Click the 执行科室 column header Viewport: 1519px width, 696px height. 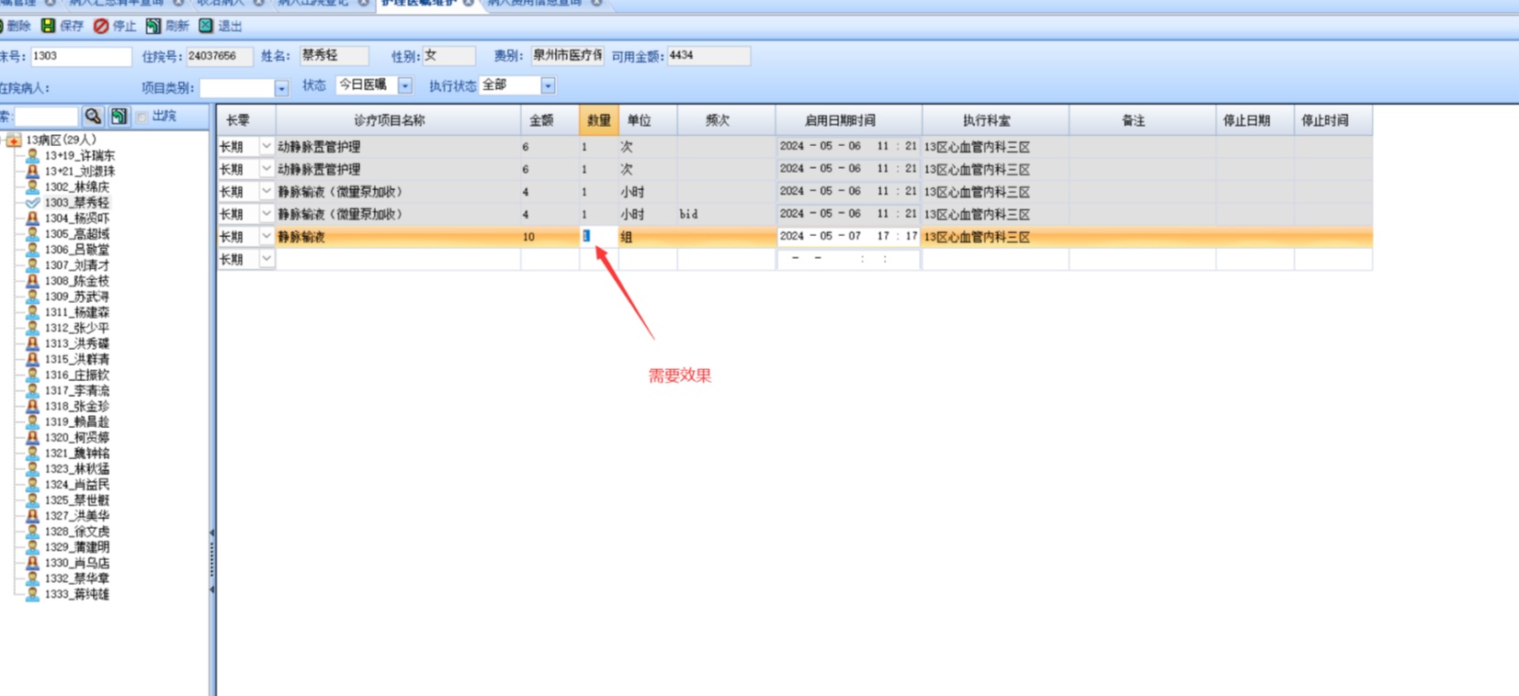tap(995, 120)
